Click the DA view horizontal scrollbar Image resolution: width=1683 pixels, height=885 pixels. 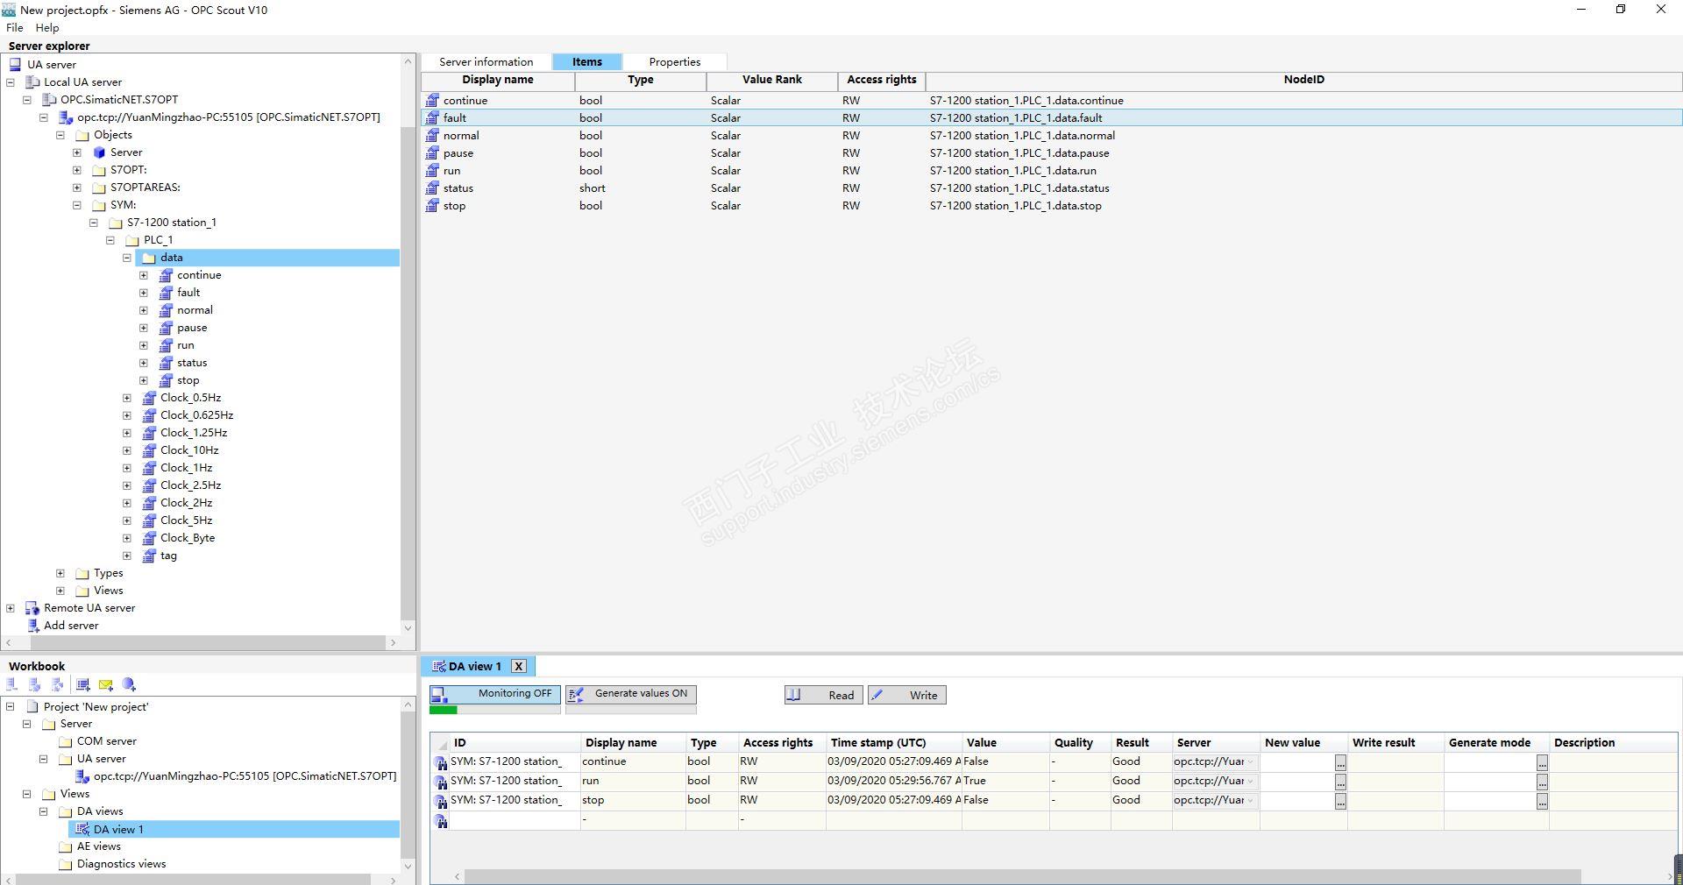point(1022,876)
